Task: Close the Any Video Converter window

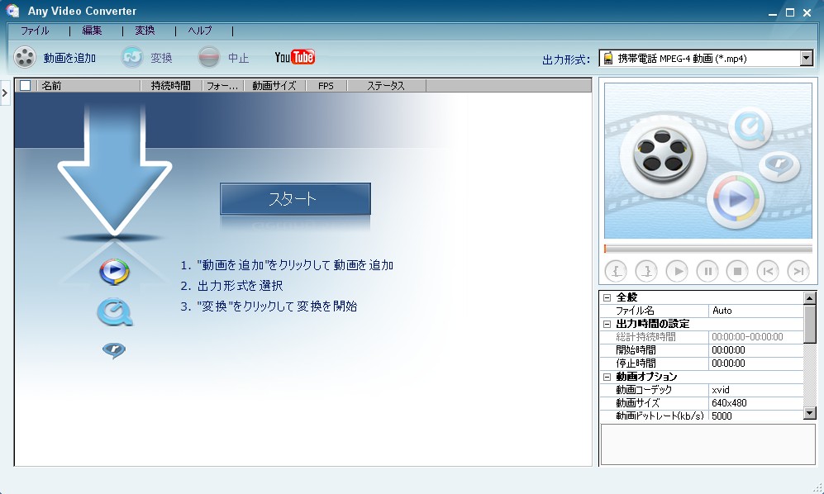Action: click(x=807, y=12)
